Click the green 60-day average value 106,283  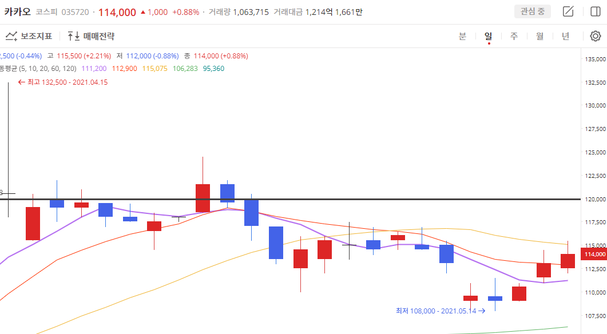click(x=185, y=69)
